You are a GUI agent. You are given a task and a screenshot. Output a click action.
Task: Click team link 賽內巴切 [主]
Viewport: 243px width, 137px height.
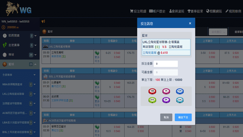(58, 86)
